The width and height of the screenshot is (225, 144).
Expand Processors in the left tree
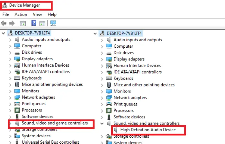coord(10,110)
